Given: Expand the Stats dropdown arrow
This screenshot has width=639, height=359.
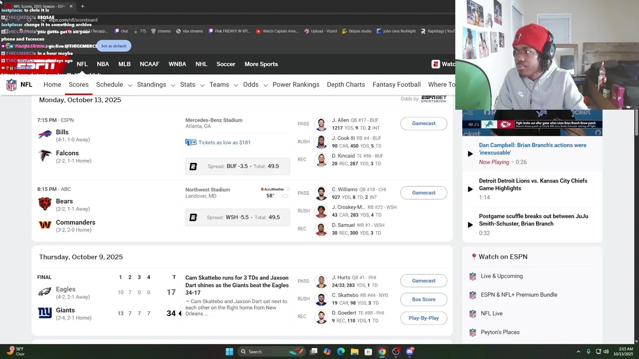Looking at the screenshot, I should pos(202,85).
